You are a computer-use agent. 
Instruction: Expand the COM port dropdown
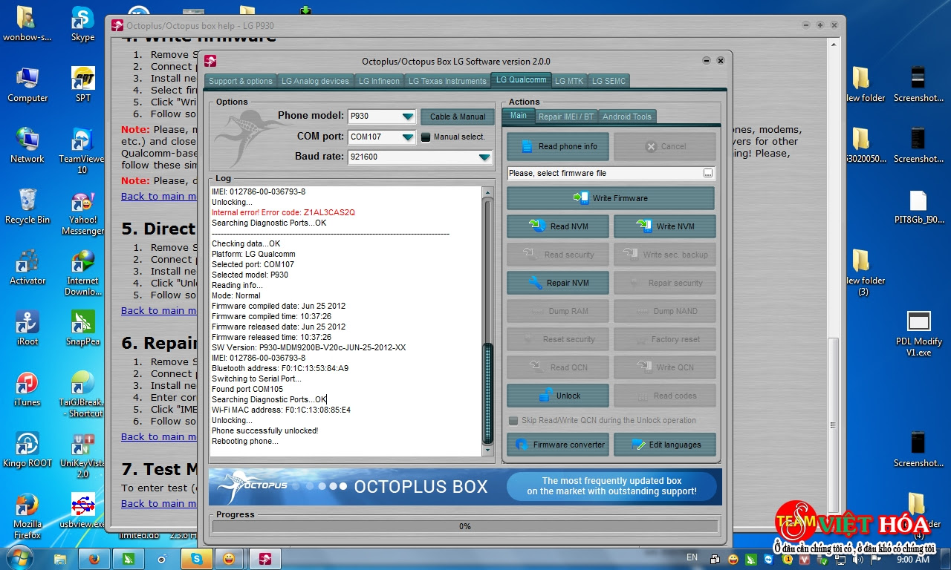click(x=407, y=137)
